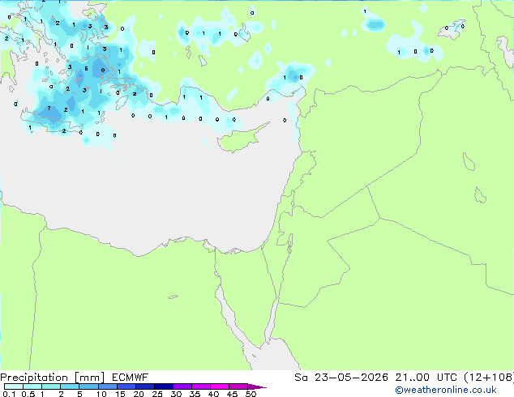Click the 1–2 mm legend swatch
Viewport: 514px width, 397px height.
(51, 386)
